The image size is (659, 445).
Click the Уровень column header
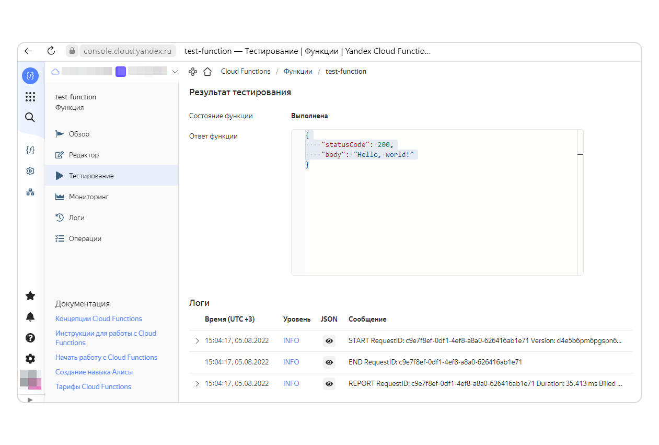[297, 319]
